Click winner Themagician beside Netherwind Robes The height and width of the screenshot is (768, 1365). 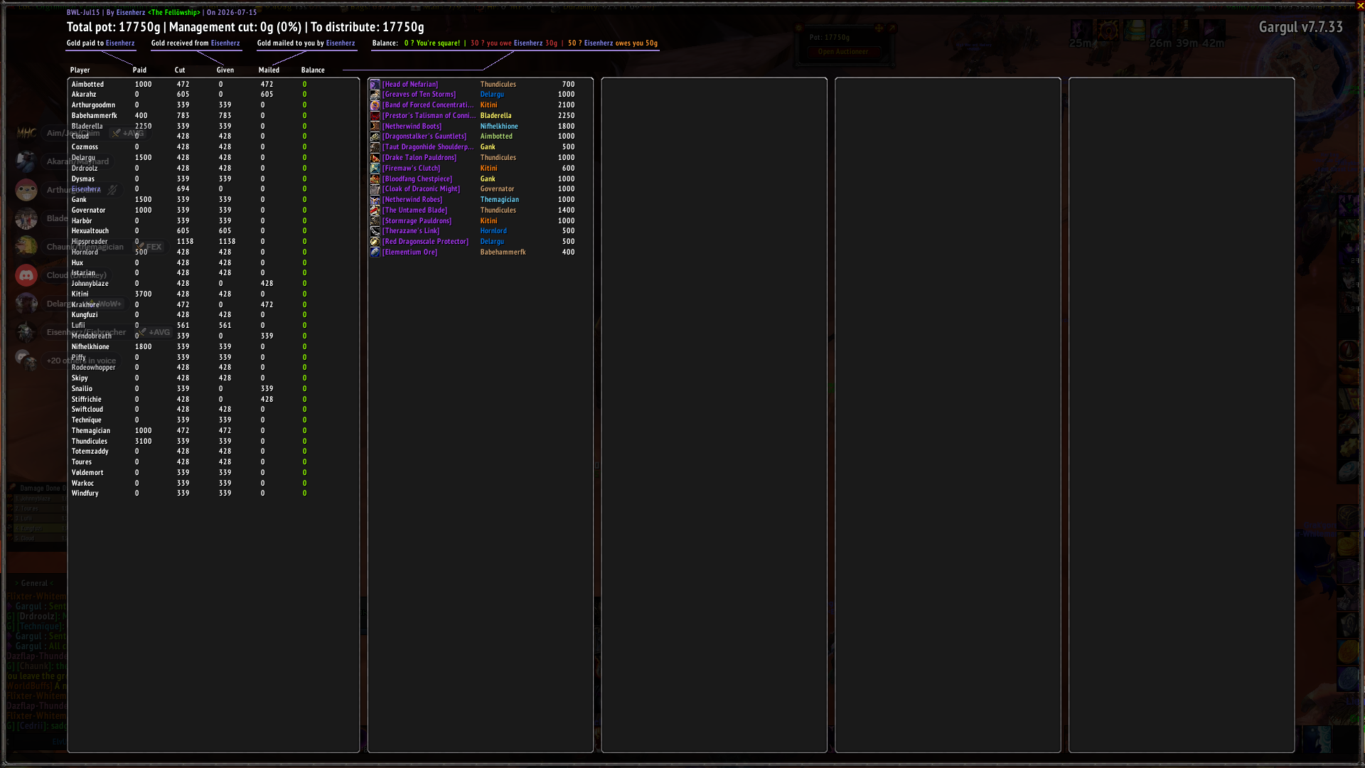pos(499,200)
